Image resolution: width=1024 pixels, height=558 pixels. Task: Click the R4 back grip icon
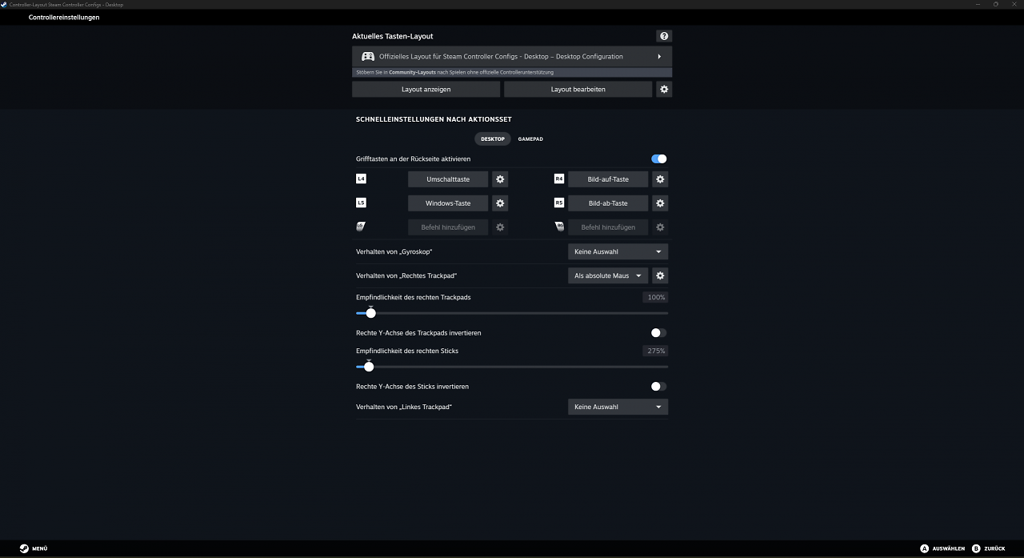(x=559, y=179)
